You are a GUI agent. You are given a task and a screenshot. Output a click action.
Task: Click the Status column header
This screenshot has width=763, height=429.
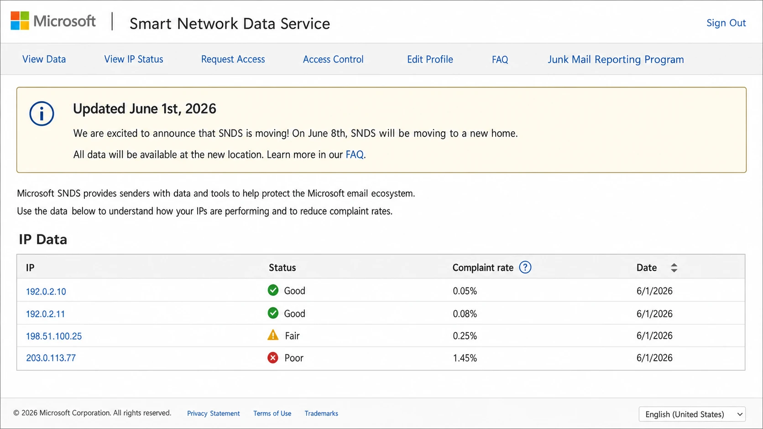(282, 268)
